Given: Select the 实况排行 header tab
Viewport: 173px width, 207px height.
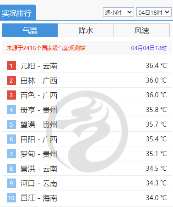Looking at the screenshot, I should [18, 12].
